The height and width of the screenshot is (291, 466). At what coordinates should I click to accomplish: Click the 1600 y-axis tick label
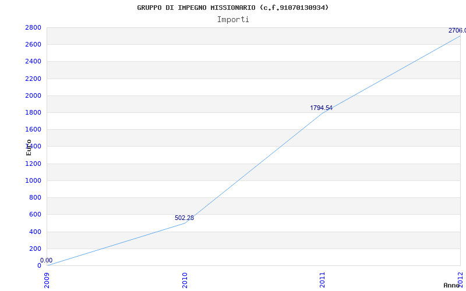coord(33,129)
